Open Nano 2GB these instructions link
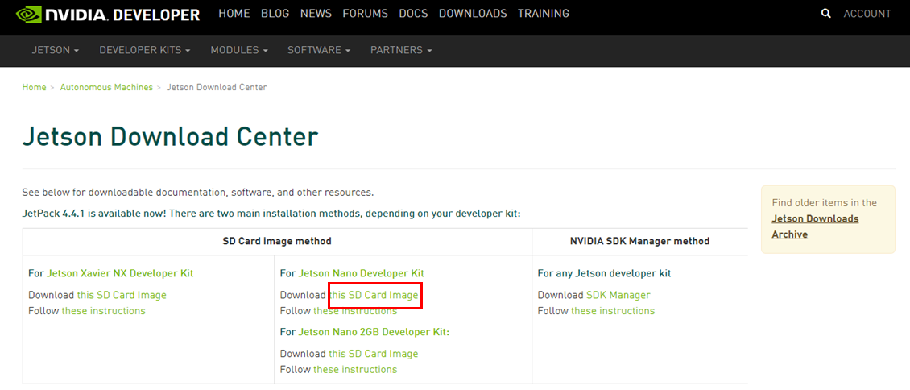This screenshot has height=390, width=910. coord(355,369)
